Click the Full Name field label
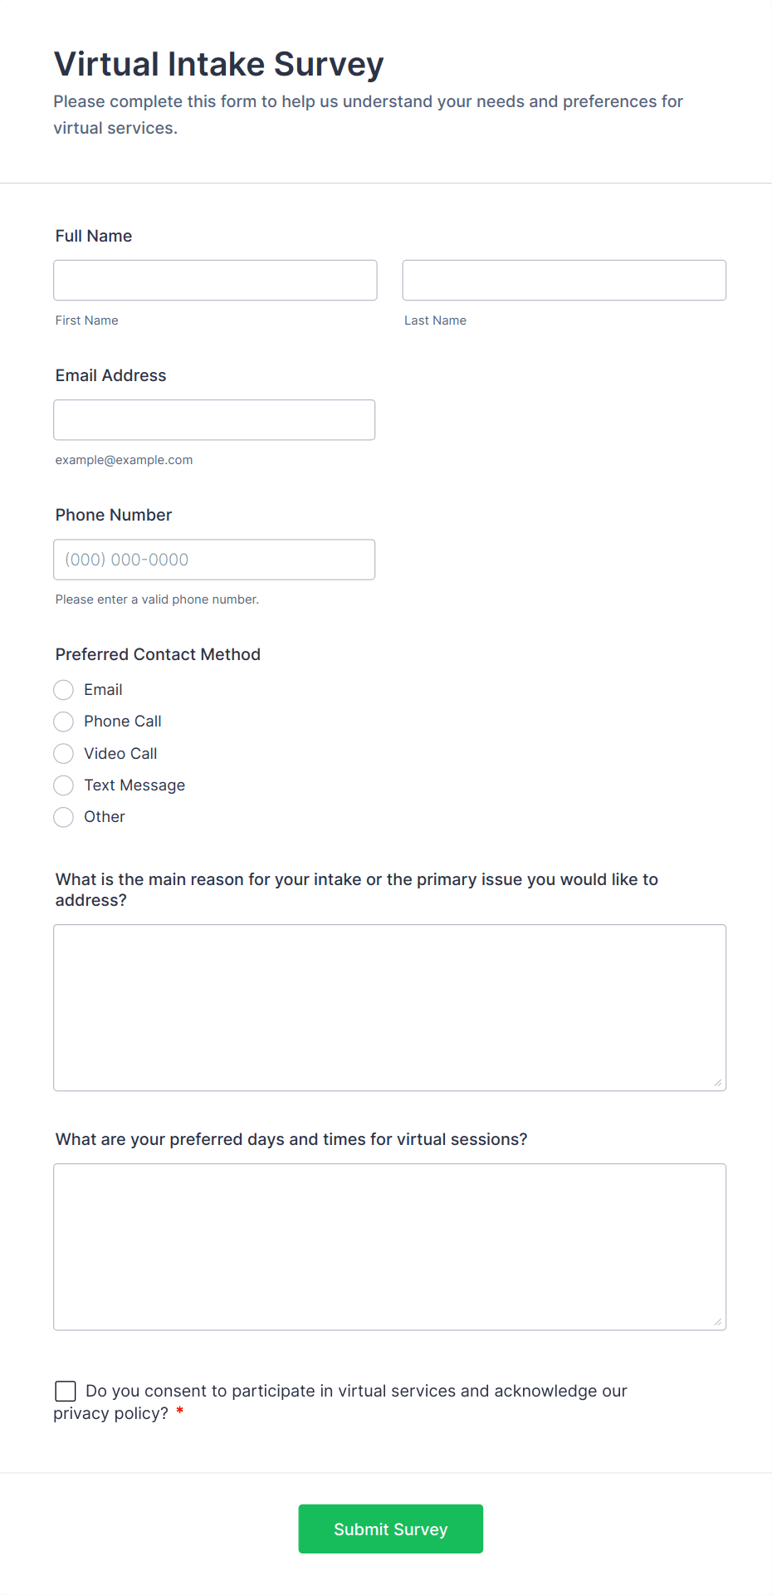 [94, 236]
